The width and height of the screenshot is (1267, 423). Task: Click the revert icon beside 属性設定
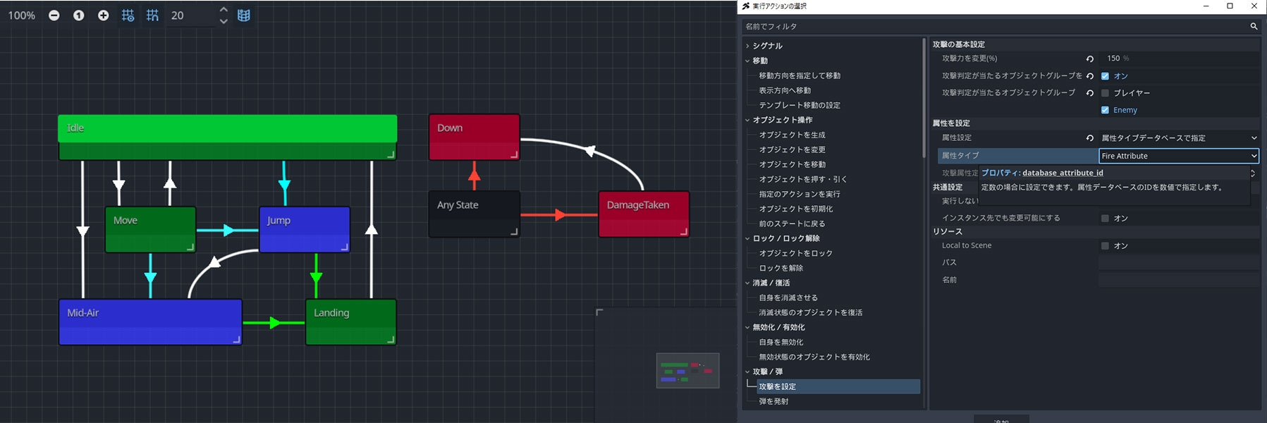tap(1090, 138)
